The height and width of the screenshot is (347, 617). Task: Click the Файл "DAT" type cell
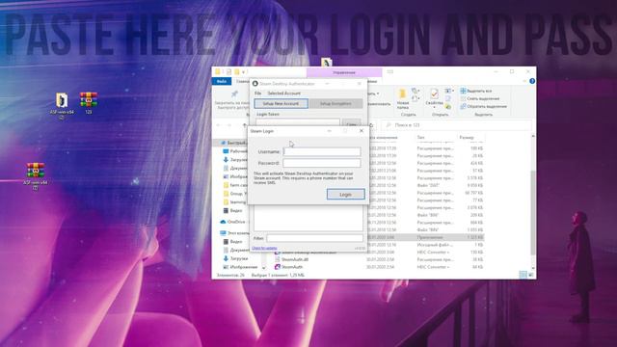(428, 185)
